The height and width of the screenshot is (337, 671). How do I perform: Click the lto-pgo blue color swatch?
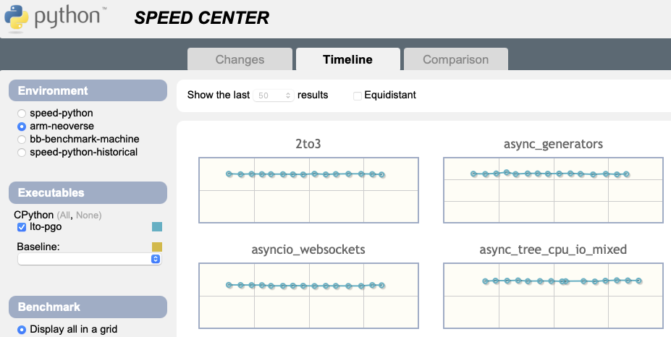tap(157, 227)
